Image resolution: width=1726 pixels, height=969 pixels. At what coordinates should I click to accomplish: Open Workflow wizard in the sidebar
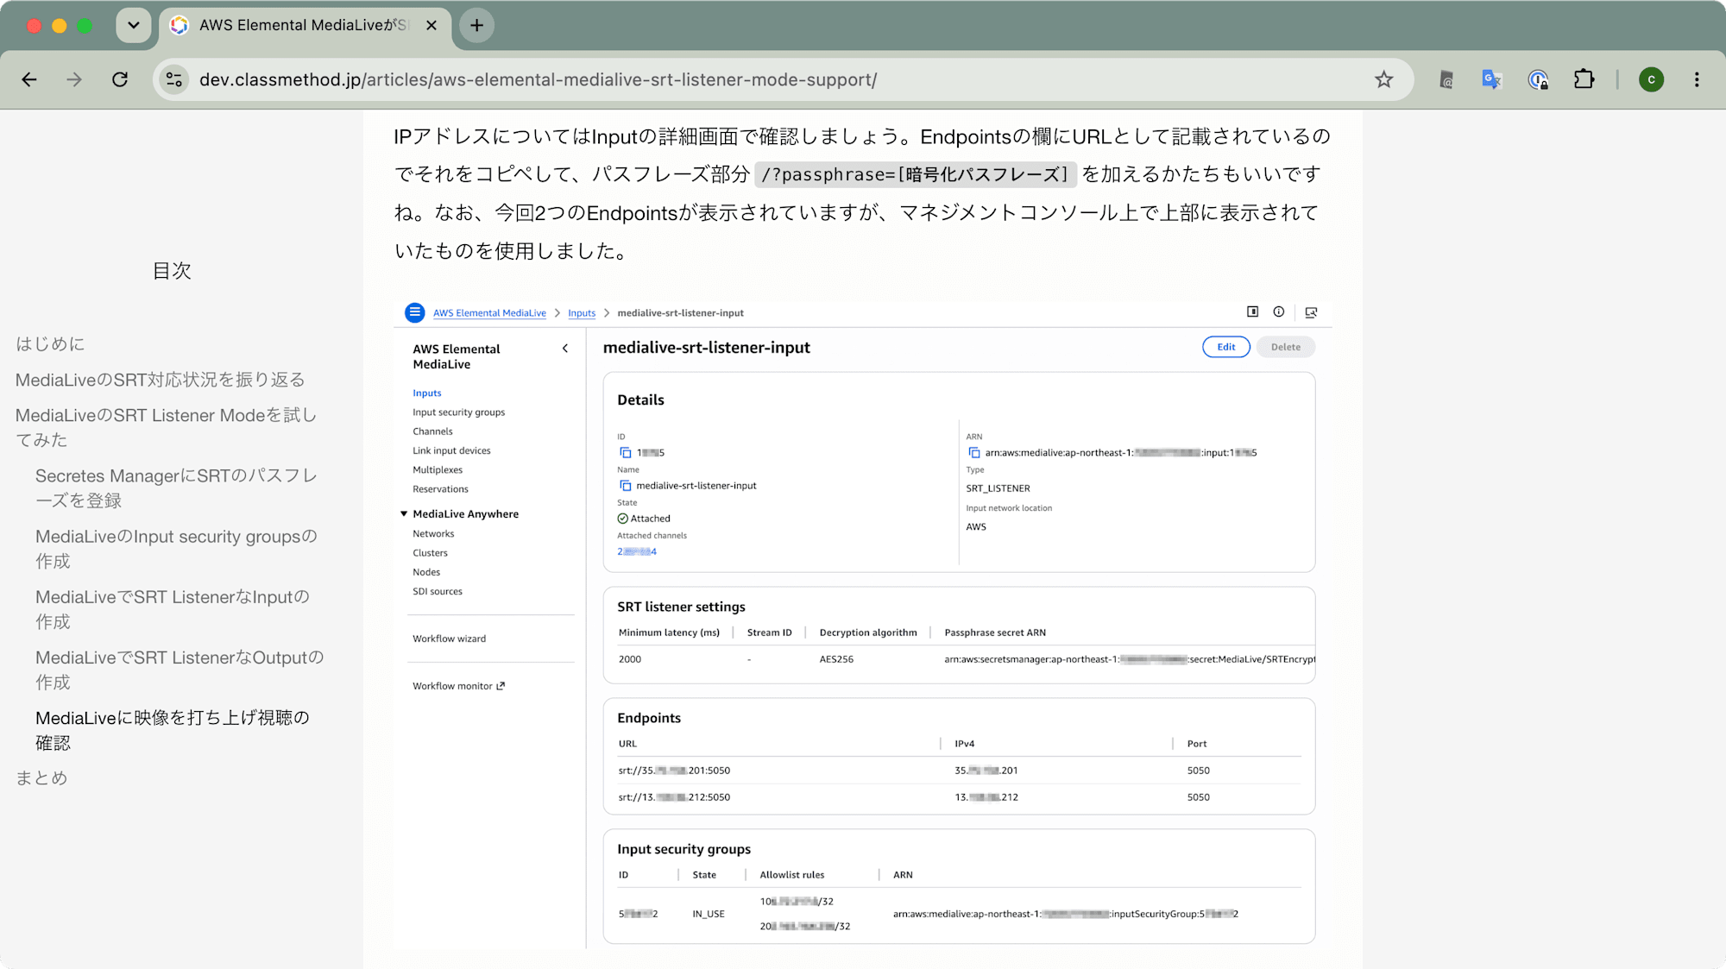tap(449, 639)
